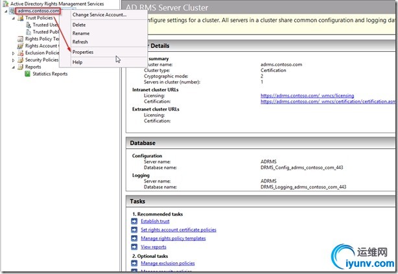Click arrow icon beside Manage exclusion policies

point(134,264)
